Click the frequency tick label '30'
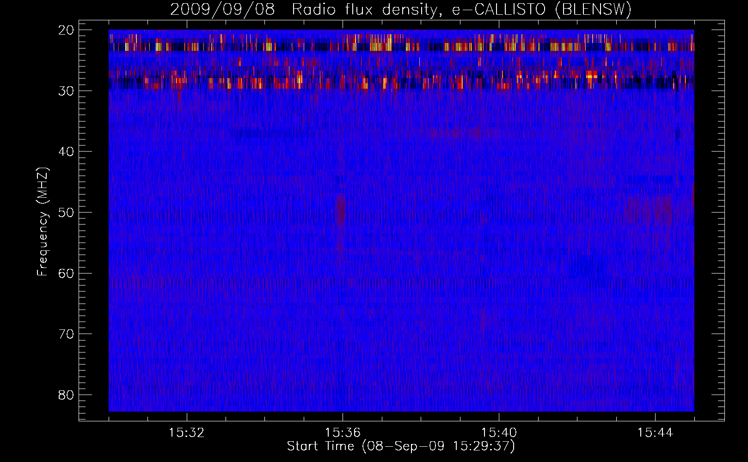 click(67, 91)
